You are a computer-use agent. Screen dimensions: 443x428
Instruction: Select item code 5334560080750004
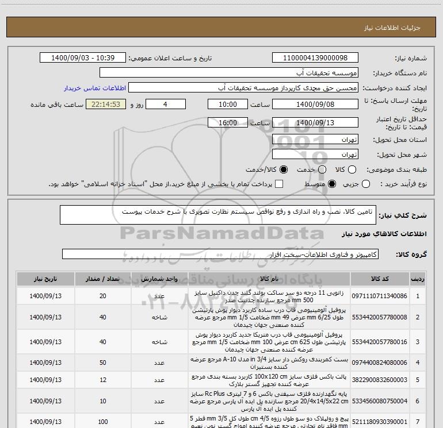(x=380, y=401)
